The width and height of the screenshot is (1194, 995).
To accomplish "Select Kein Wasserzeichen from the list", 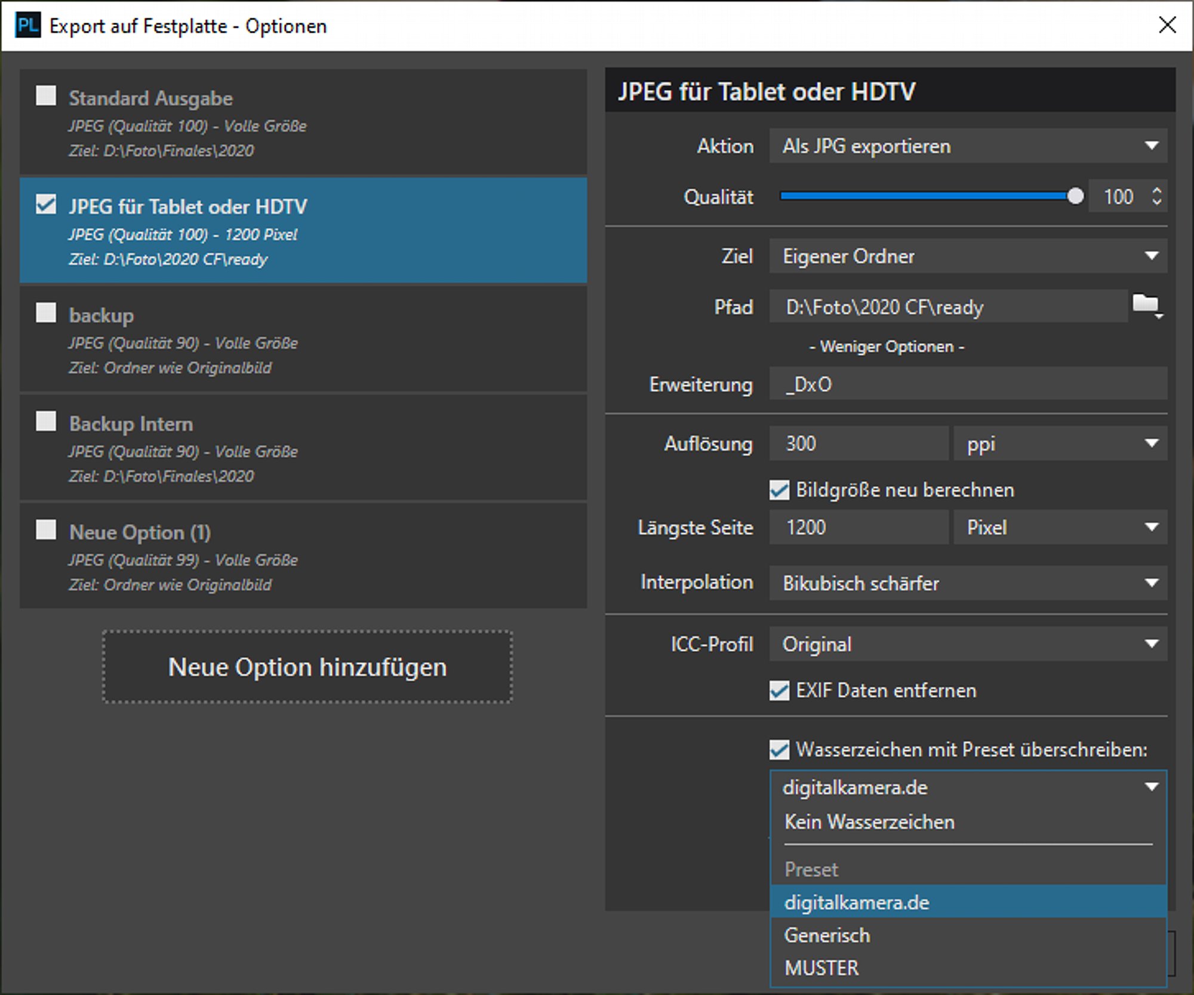I will pyautogui.click(x=968, y=822).
